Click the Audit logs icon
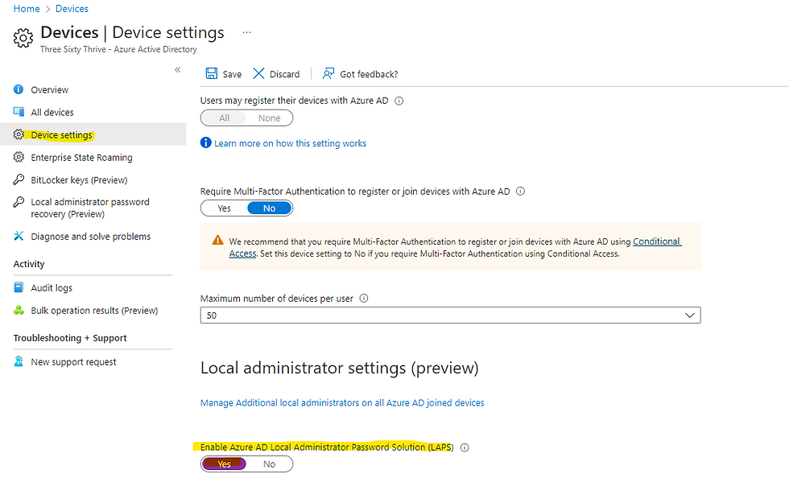This screenshot has width=789, height=499. 19,287
